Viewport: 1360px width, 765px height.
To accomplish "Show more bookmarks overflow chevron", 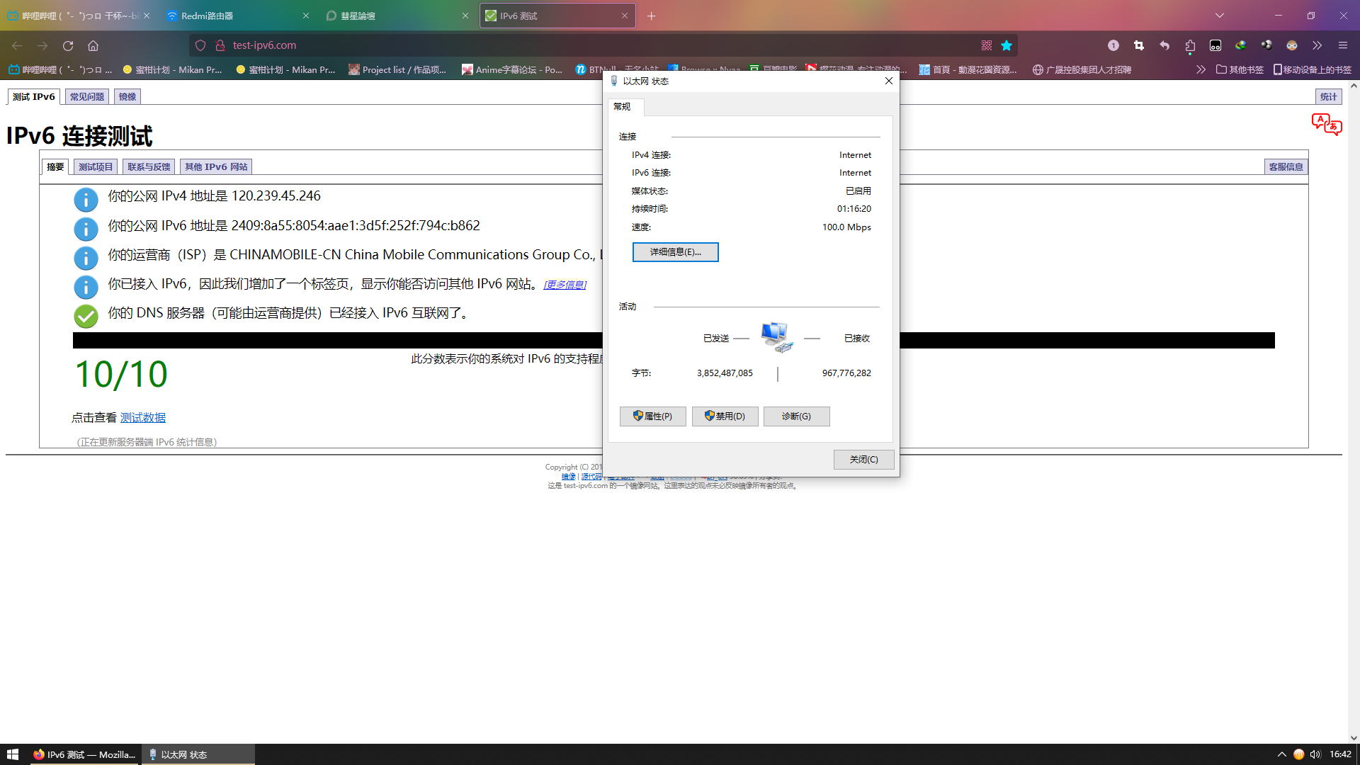I will click(x=1201, y=69).
